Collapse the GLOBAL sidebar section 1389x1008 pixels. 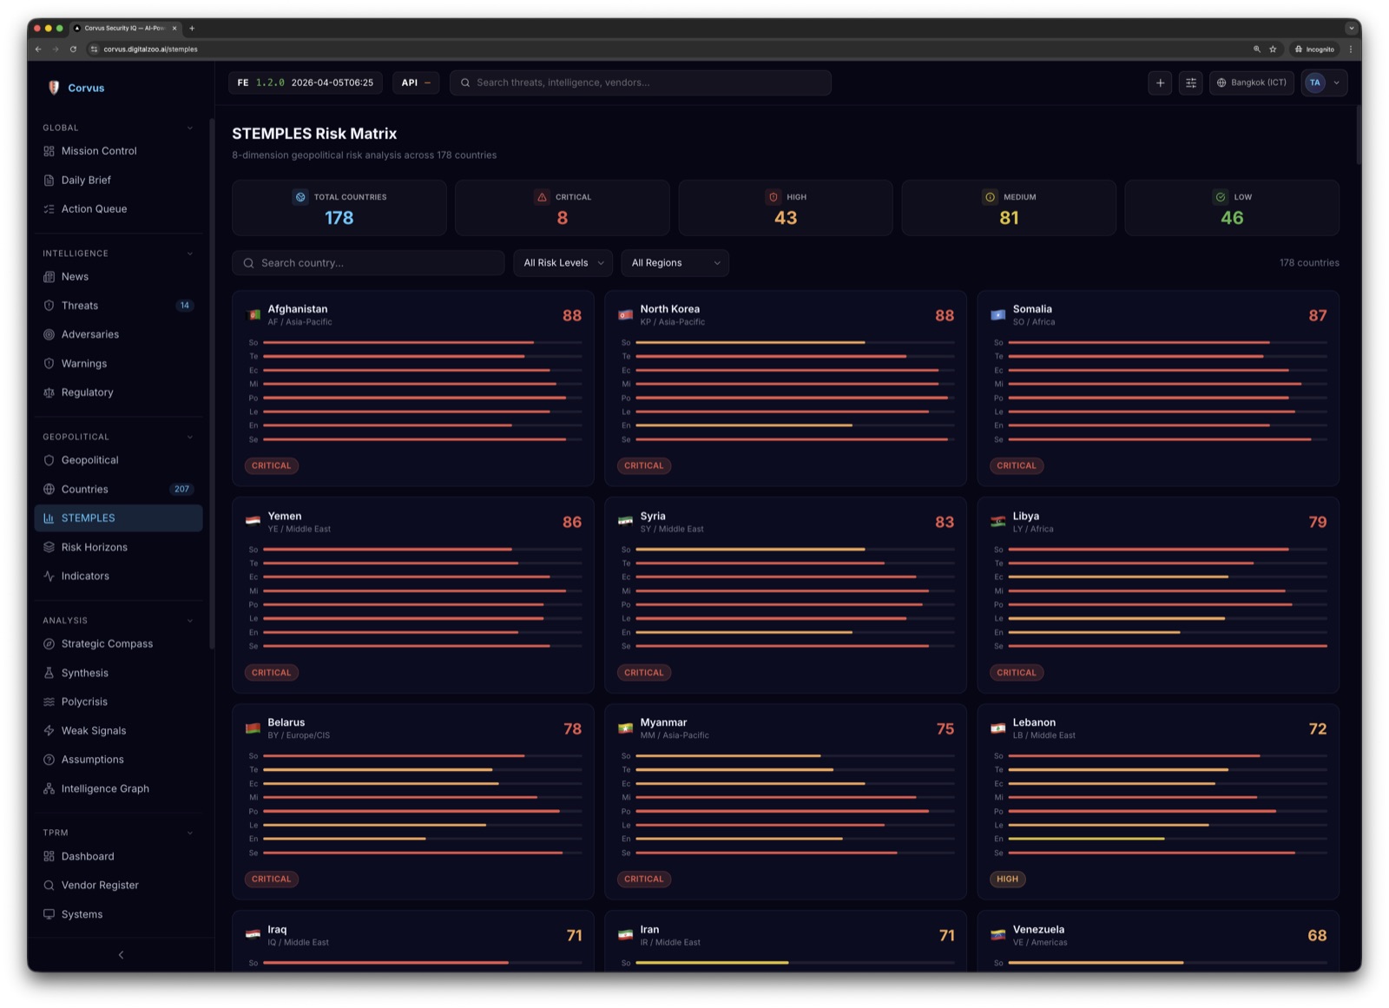tap(190, 128)
